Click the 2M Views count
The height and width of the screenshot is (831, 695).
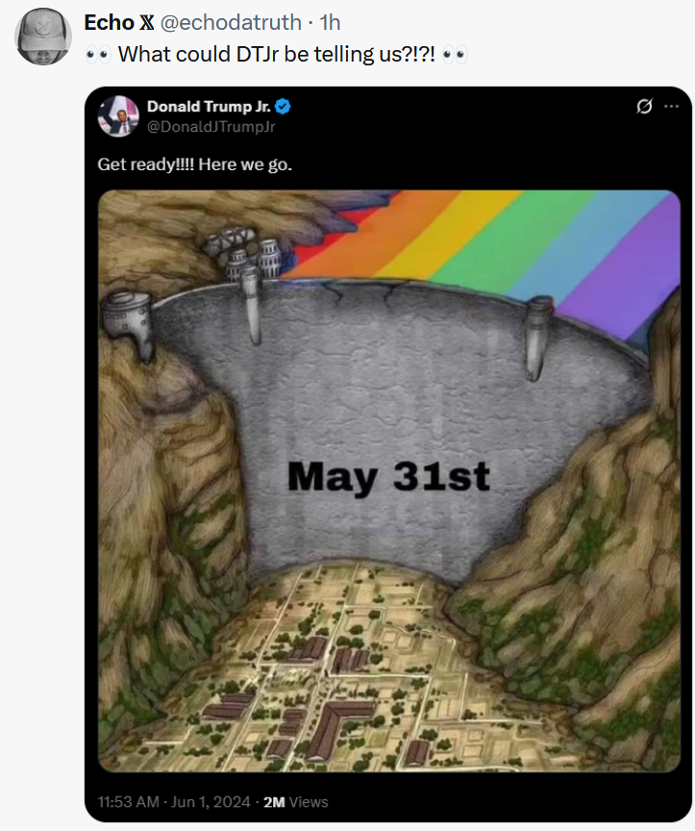tap(295, 802)
